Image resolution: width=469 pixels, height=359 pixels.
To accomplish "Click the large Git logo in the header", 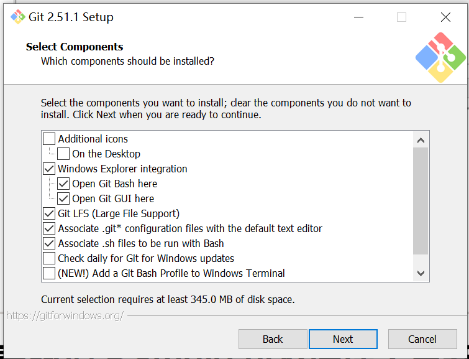I will pos(440,57).
